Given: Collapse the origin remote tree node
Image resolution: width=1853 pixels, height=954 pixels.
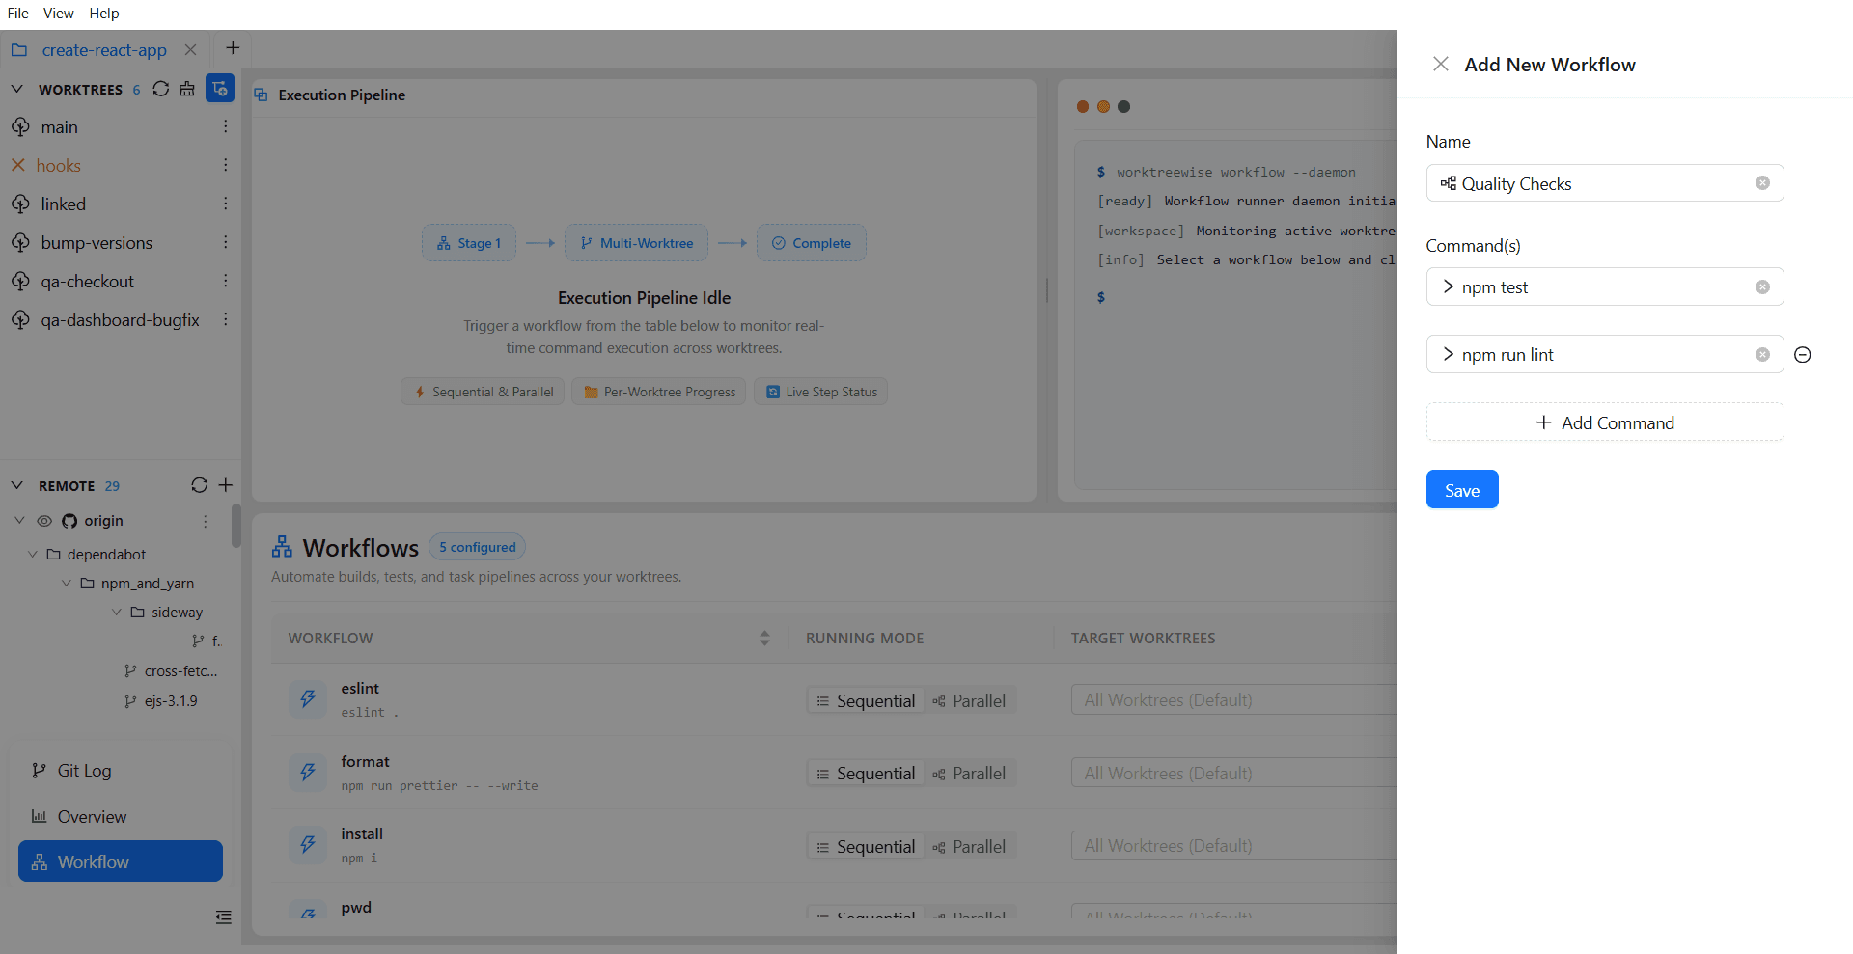Looking at the screenshot, I should (19, 521).
